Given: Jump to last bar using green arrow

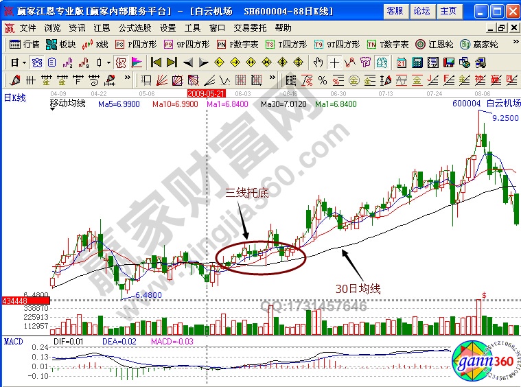Looking at the screenshot, I should (172, 62).
